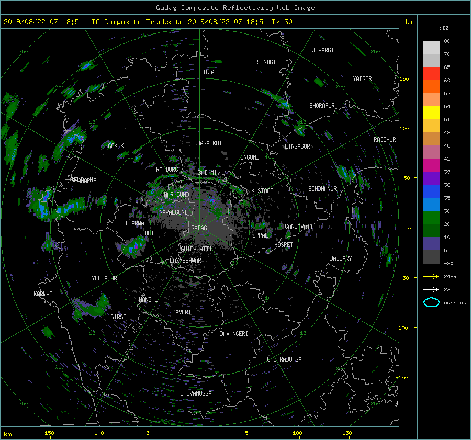Screen dimensions: 471x440
Task: Click the 100 tick on the bottom axis
Action: (x=297, y=433)
